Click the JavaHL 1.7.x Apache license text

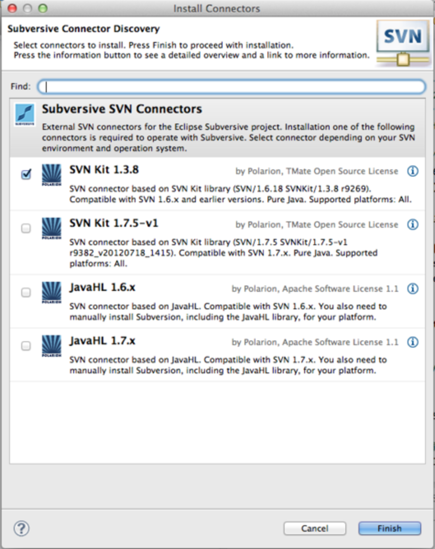pyautogui.click(x=315, y=342)
